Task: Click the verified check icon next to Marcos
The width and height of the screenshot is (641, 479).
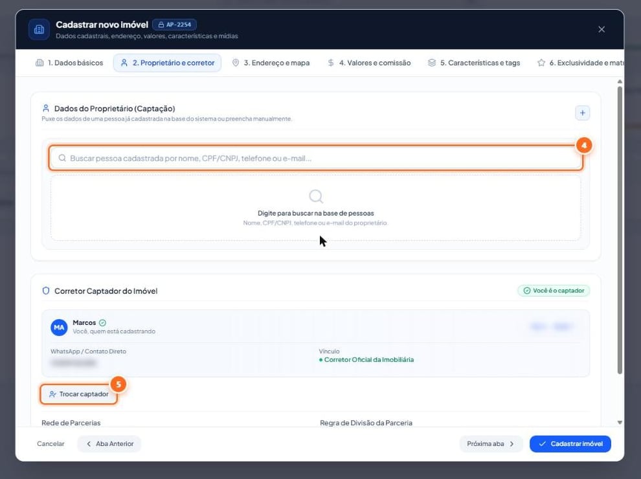Action: coord(102,323)
